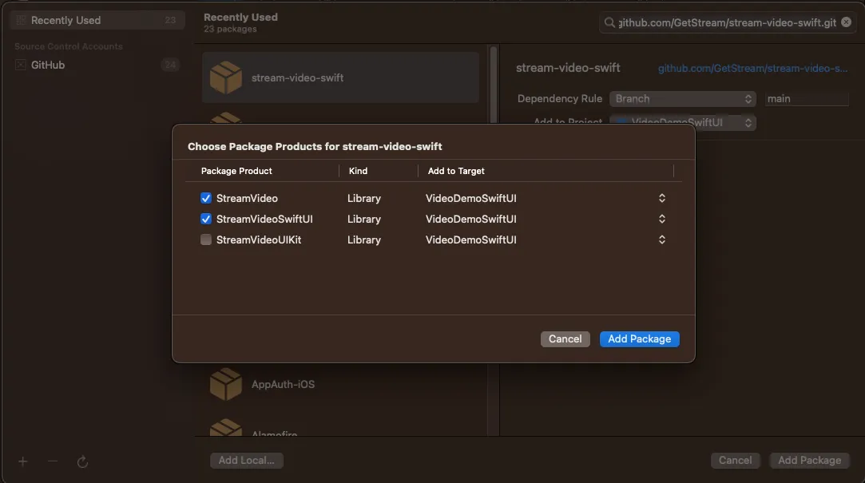Click the GitHub account icon in the sidebar
Screen dimensions: 865x483
click(21, 65)
